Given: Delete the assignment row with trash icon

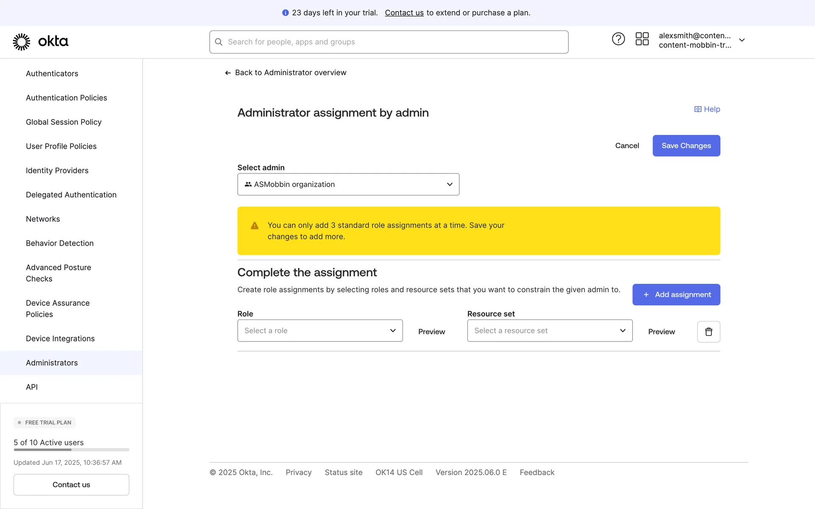Looking at the screenshot, I should pyautogui.click(x=708, y=332).
